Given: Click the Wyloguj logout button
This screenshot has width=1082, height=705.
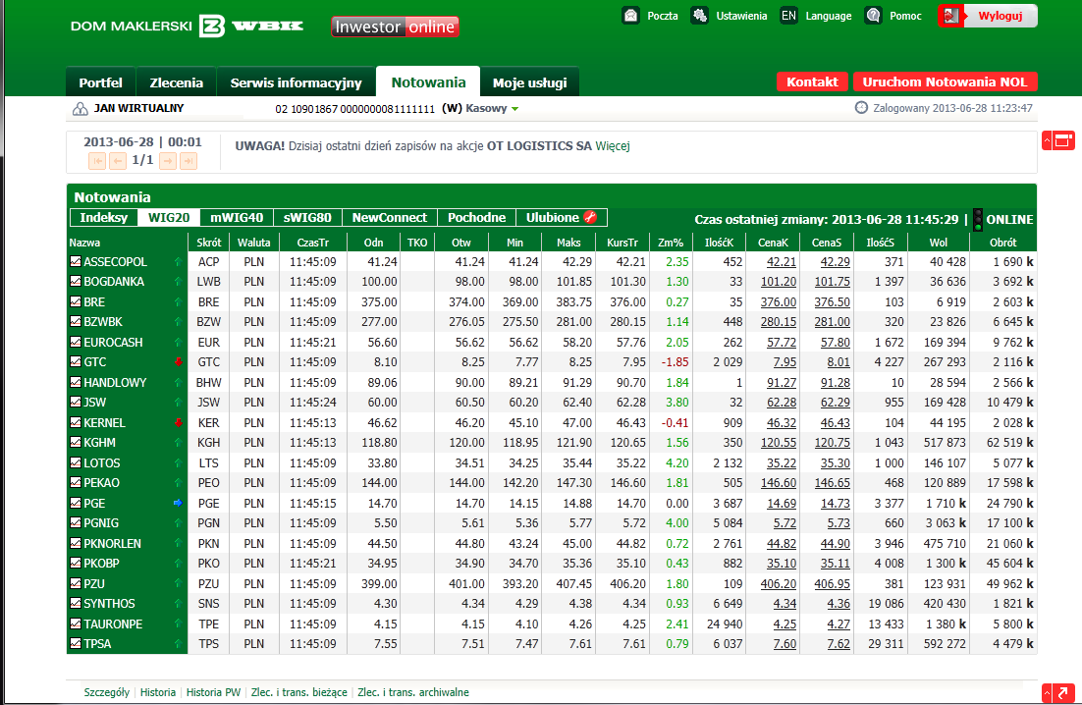Looking at the screenshot, I should (988, 16).
